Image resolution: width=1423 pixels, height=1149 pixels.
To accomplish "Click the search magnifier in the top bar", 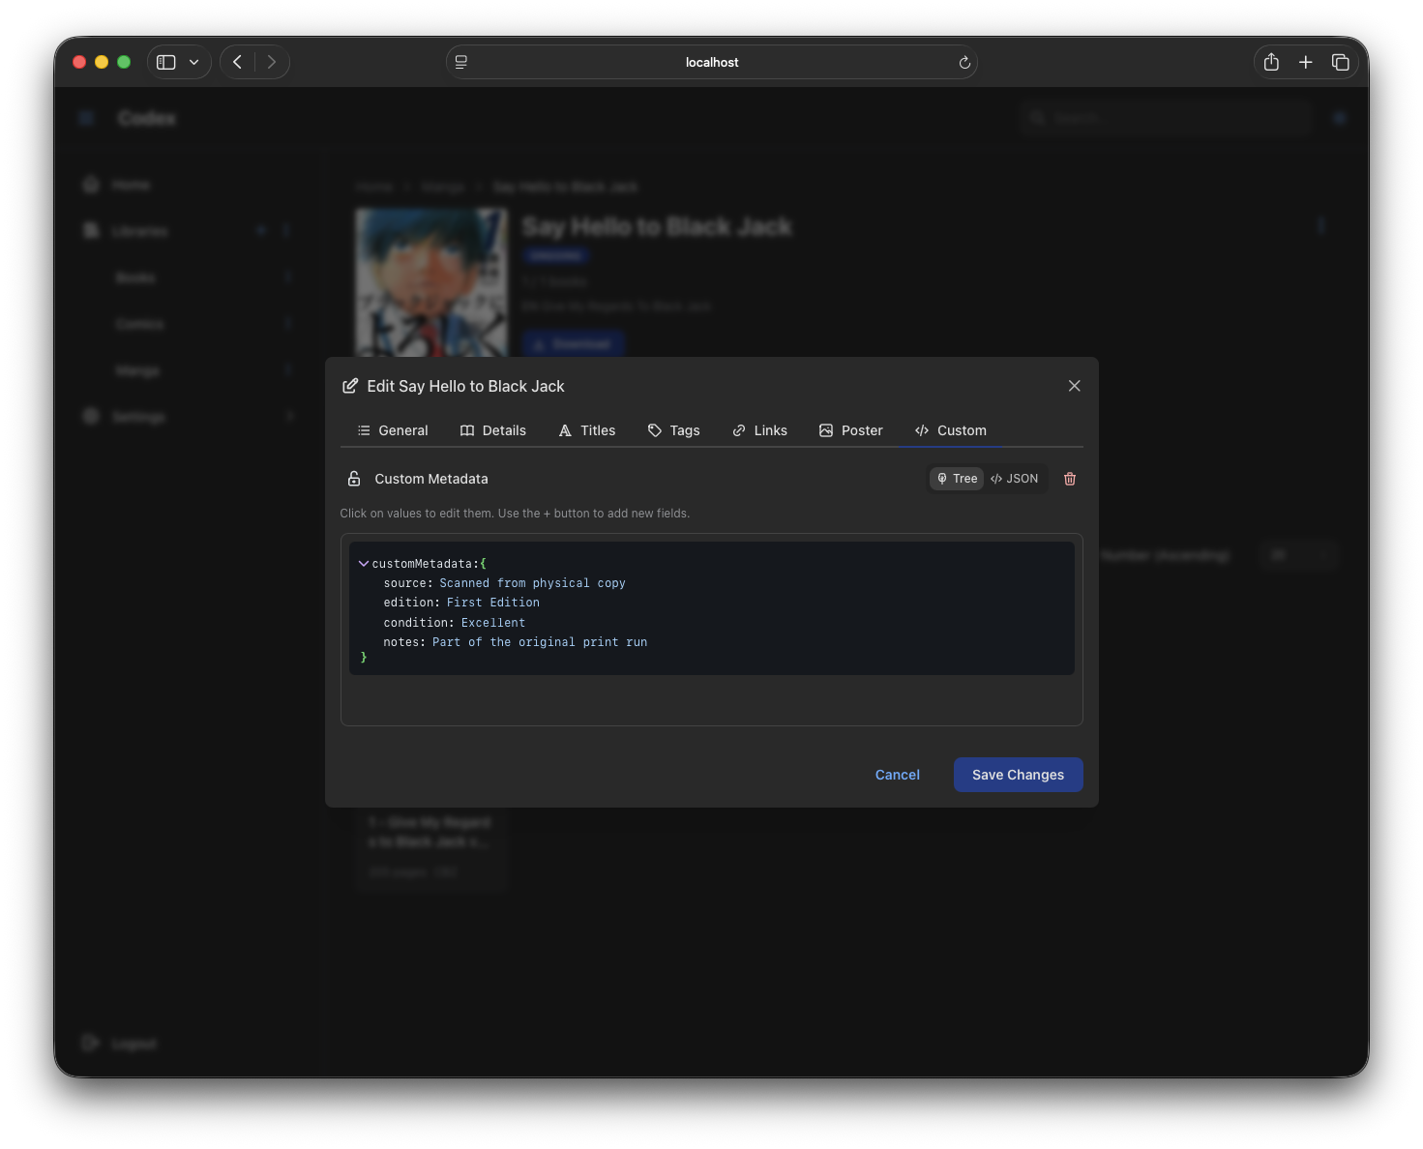I will coord(1037,117).
